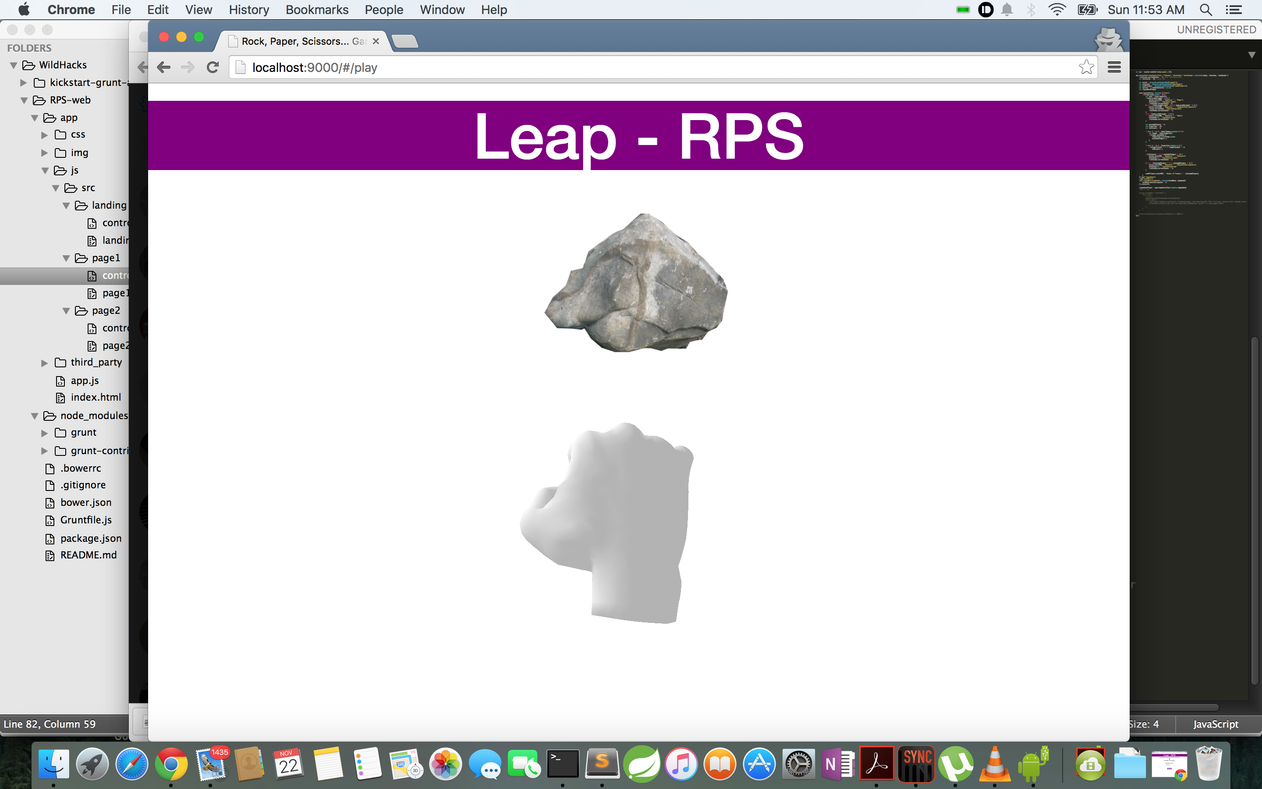
Task: Expand the css folder
Action: point(45,135)
